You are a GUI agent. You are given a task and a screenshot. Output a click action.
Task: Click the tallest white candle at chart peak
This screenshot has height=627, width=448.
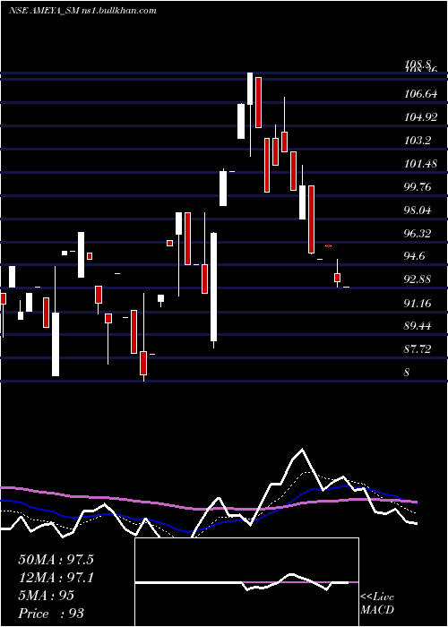pos(250,89)
